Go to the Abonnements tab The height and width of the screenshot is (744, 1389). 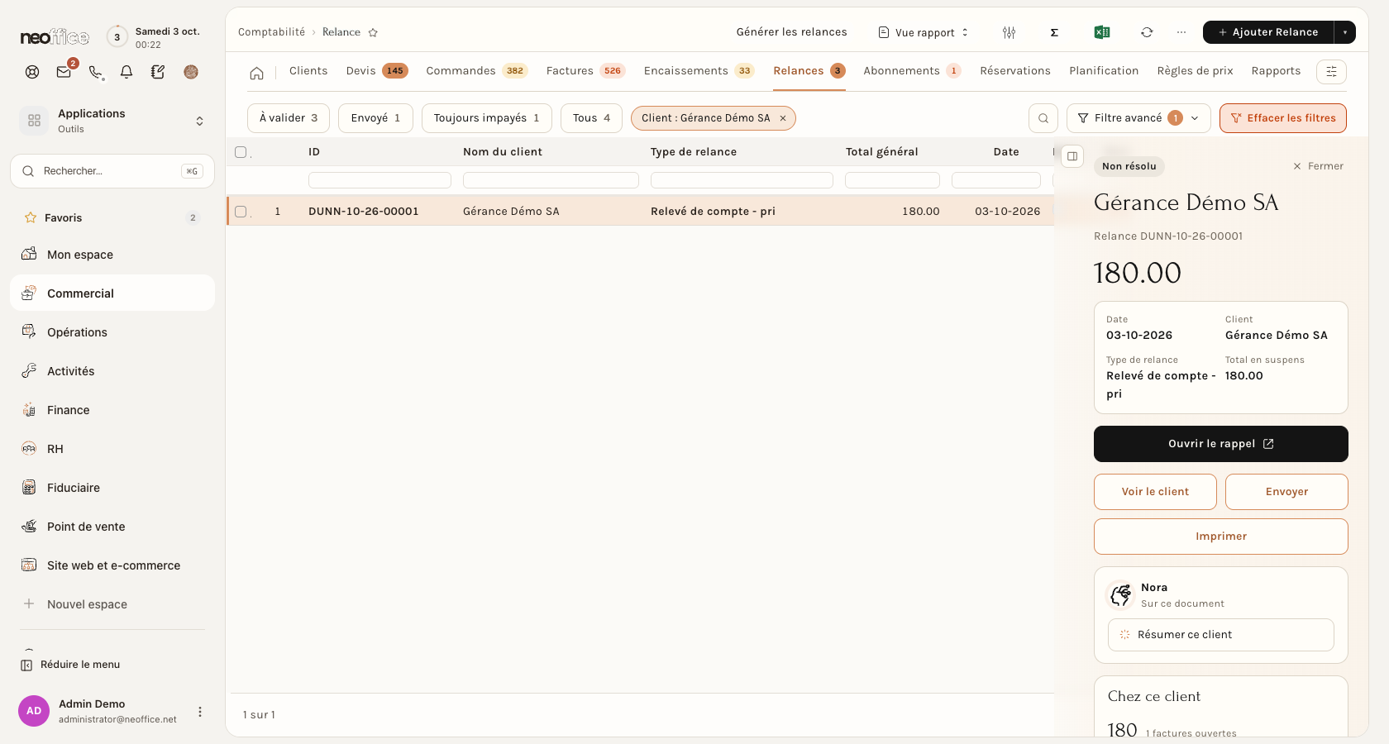click(912, 71)
